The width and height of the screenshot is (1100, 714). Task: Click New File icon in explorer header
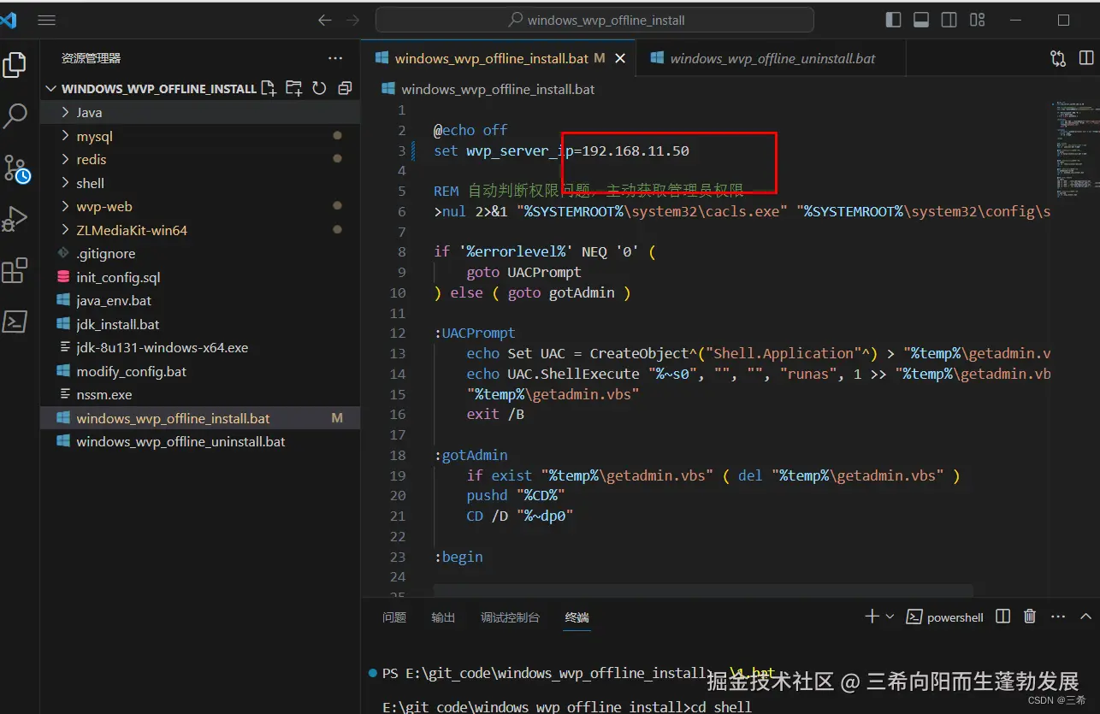click(269, 88)
